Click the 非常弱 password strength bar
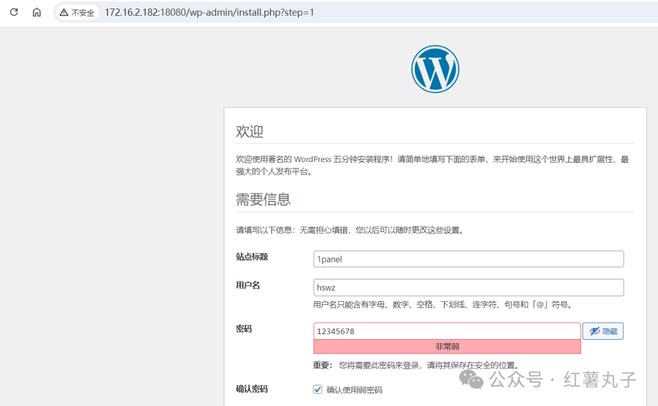This screenshot has width=658, height=406. [447, 346]
